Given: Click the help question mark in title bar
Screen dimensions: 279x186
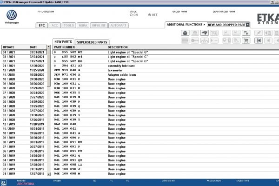Looking at the screenshot, I should pyautogui.click(x=272, y=2).
